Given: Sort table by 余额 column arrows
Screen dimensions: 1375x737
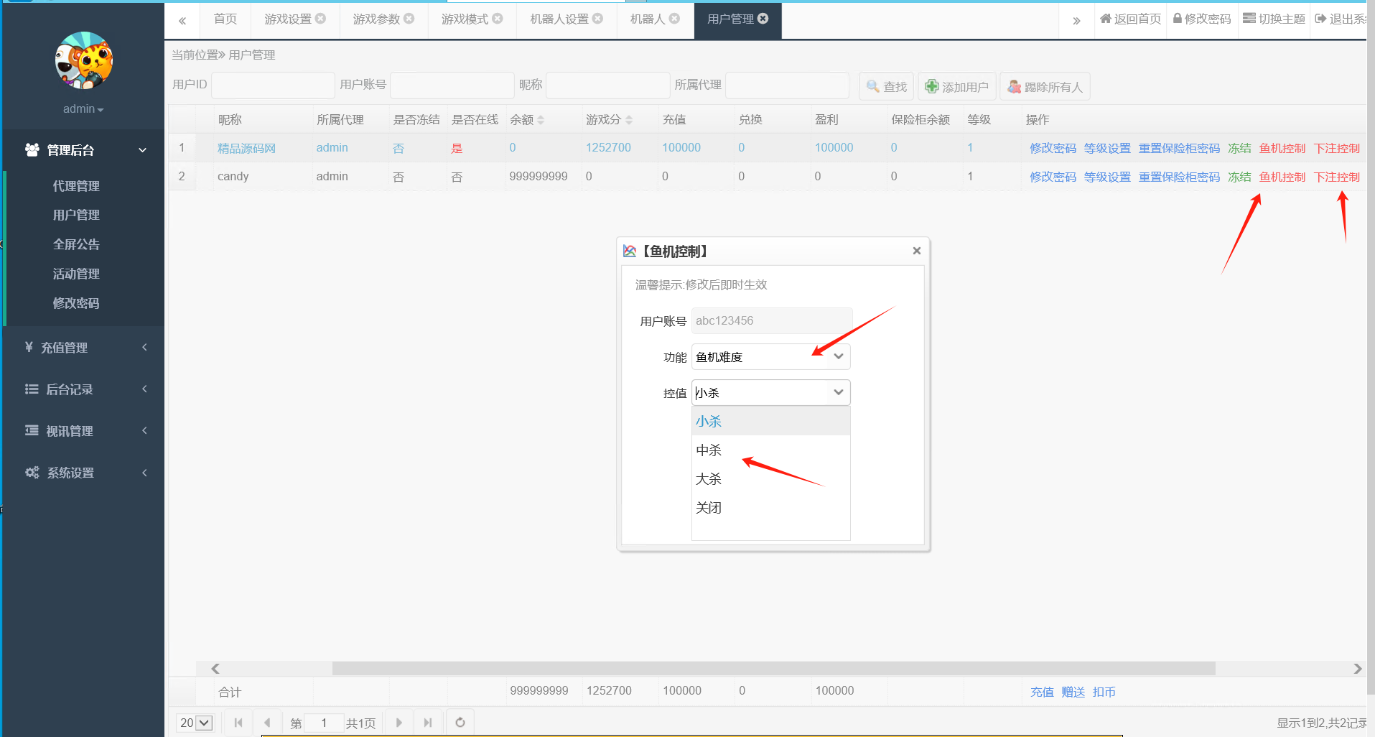Looking at the screenshot, I should tap(541, 120).
